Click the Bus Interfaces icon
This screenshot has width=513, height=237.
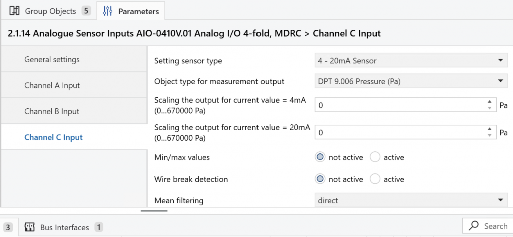(29, 227)
